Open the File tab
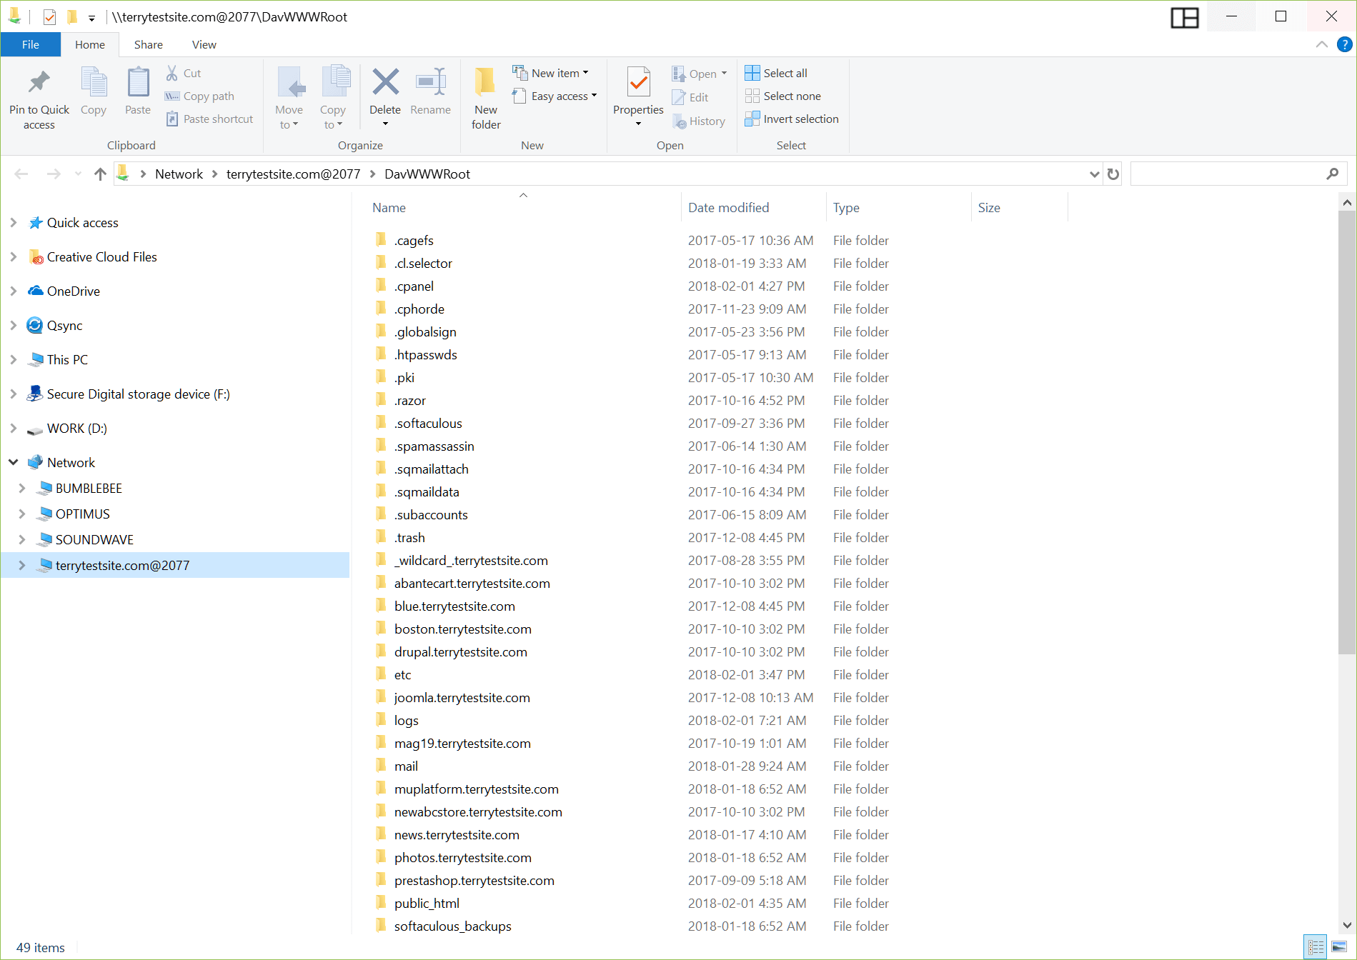1357x960 pixels. (30, 44)
